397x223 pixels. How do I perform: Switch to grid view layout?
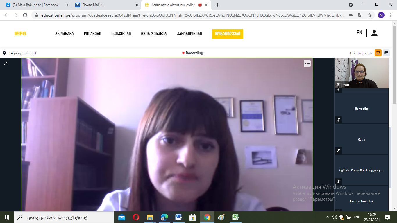[386, 53]
